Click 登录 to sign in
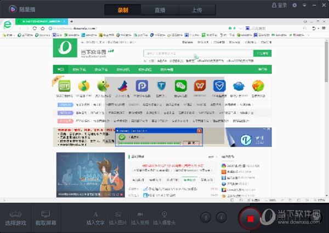The width and height of the screenshot is (329, 233). [x=280, y=5]
